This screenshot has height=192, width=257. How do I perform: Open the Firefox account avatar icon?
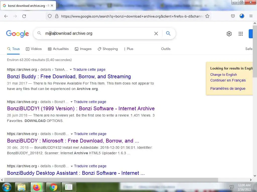point(242,16)
